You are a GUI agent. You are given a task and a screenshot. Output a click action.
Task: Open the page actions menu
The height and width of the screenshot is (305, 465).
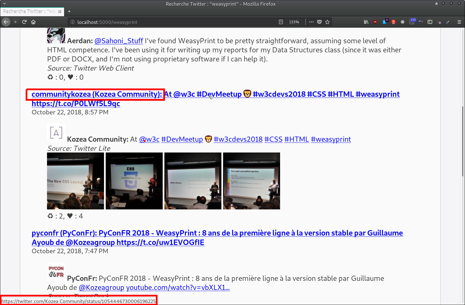(311, 22)
